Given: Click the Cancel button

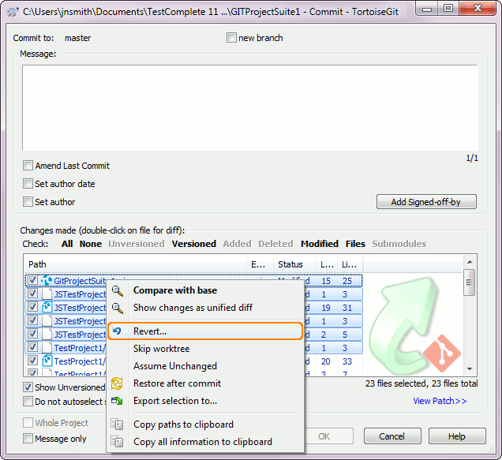Looking at the screenshot, I should [392, 436].
